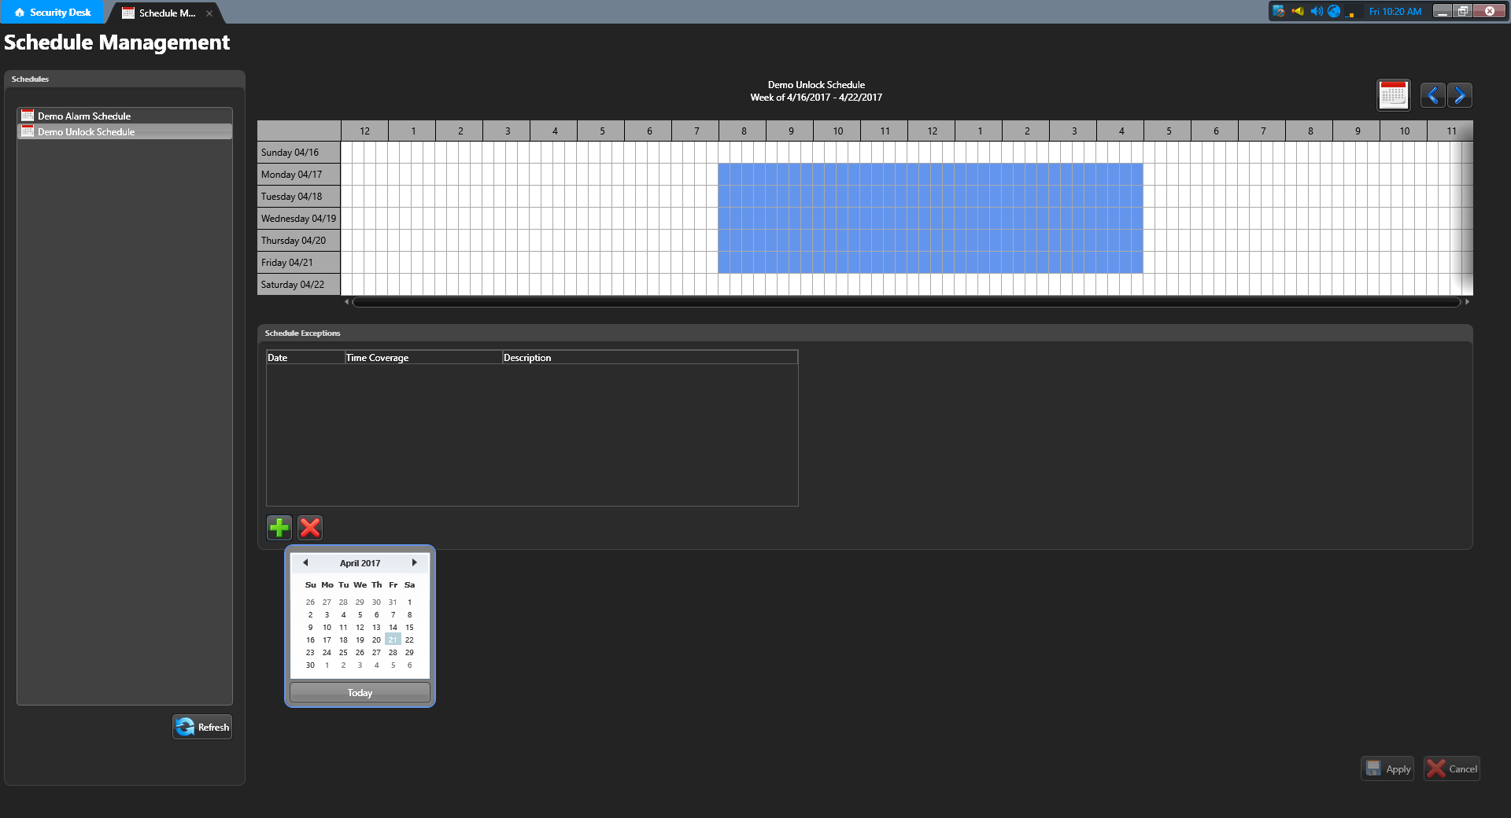
Task: Sort exceptions by Time Coverage column
Action: (x=423, y=358)
